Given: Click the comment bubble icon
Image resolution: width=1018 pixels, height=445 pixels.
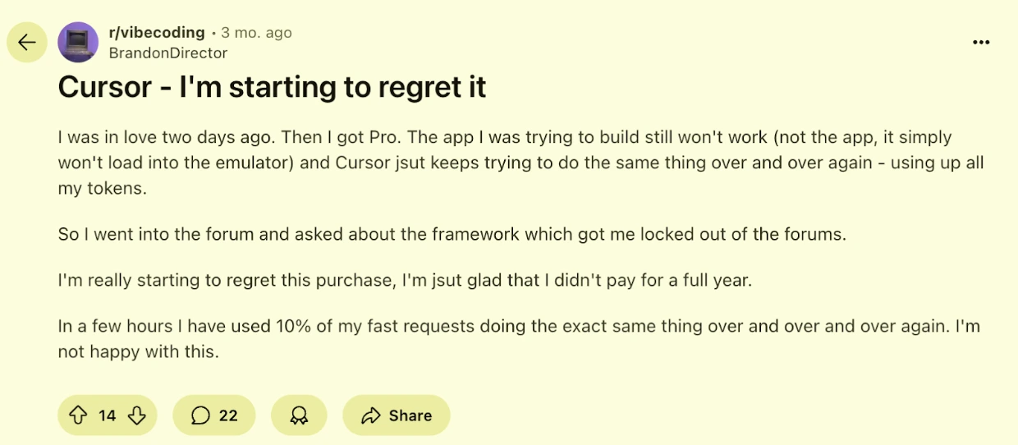Looking at the screenshot, I should point(200,415).
